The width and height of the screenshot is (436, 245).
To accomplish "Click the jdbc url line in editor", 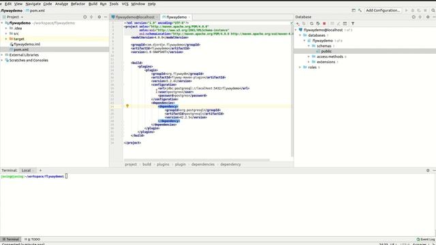I will click(204, 88).
